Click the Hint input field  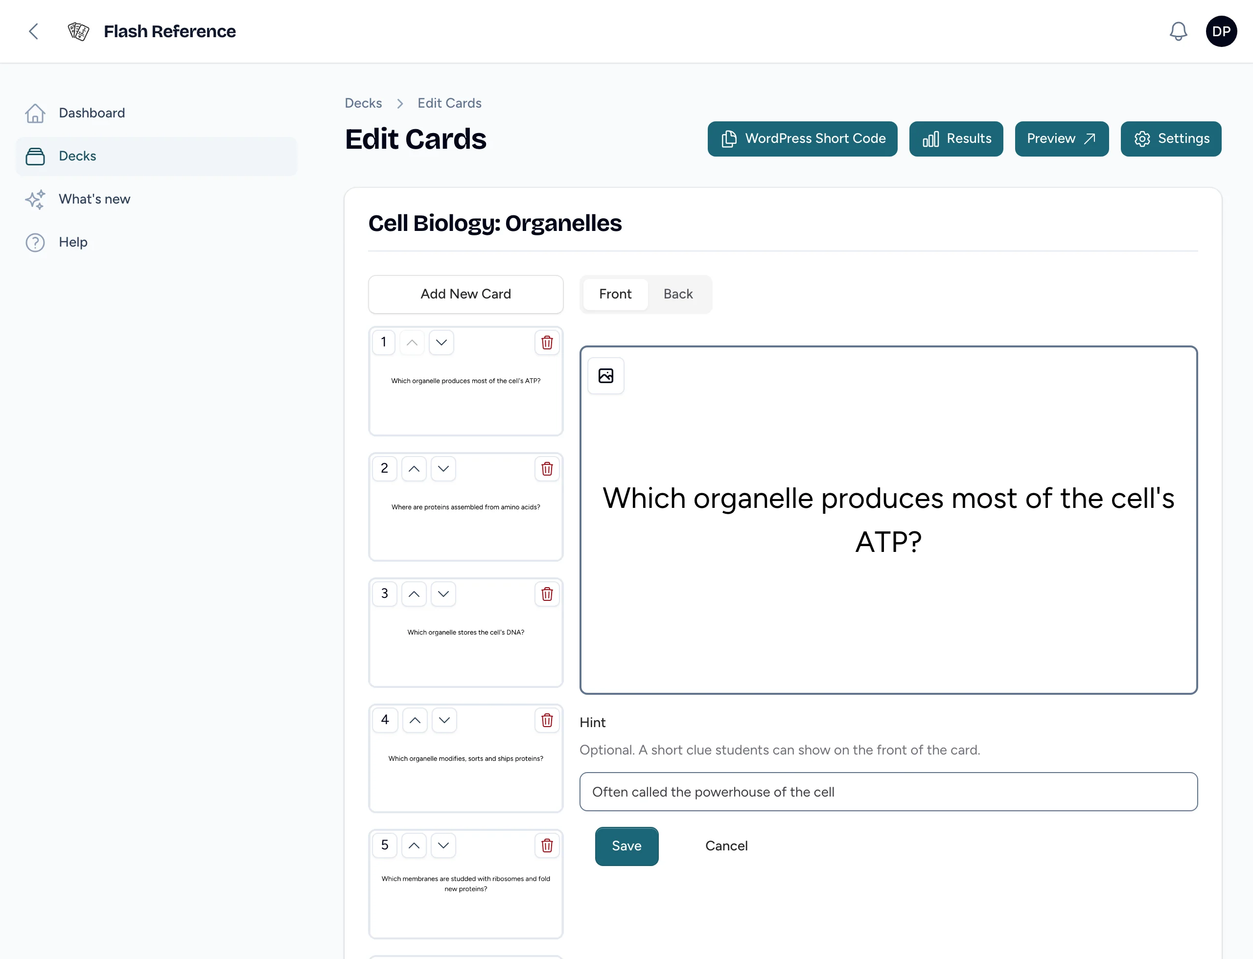tap(888, 792)
